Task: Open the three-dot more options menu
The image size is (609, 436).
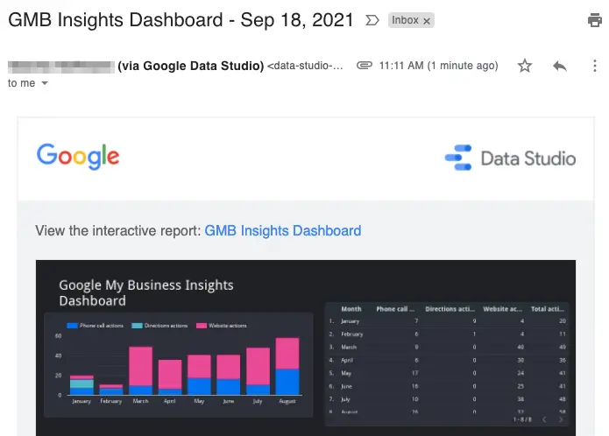Action: [x=595, y=66]
